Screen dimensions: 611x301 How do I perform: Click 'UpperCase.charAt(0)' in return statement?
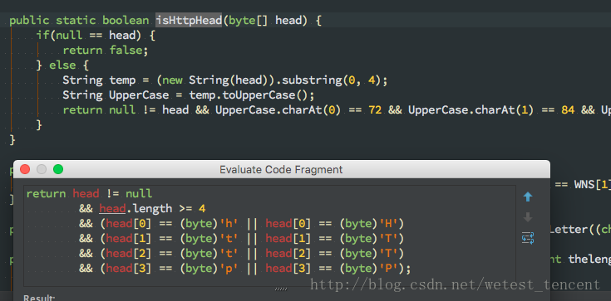pos(278,110)
